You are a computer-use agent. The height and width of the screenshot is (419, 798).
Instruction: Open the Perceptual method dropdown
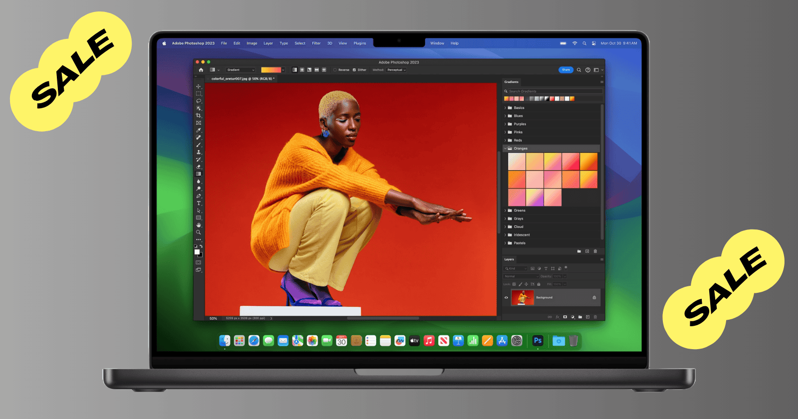(x=397, y=70)
